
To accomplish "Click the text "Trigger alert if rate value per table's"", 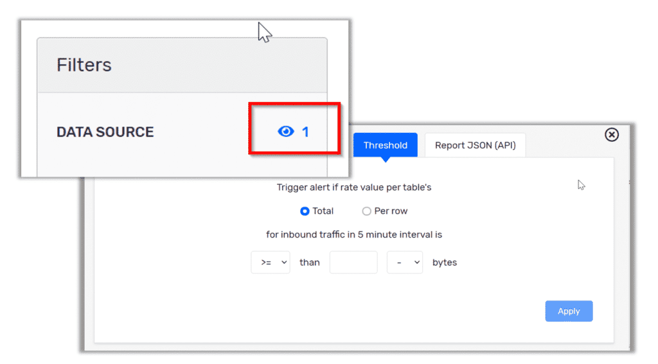I will point(354,187).
